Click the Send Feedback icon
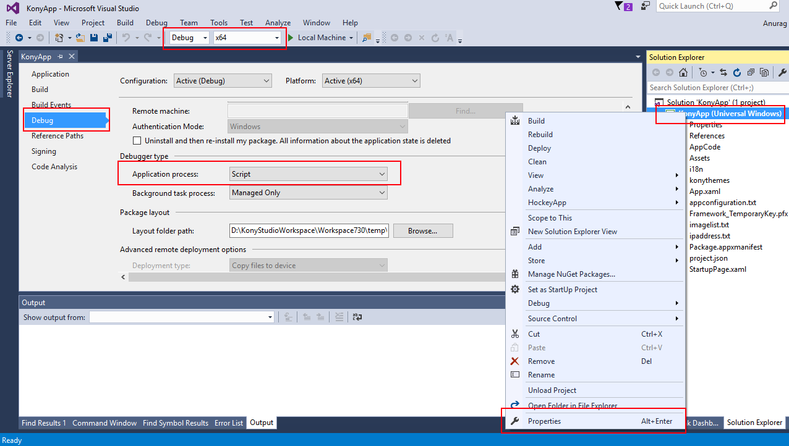This screenshot has width=789, height=446. coord(646,6)
